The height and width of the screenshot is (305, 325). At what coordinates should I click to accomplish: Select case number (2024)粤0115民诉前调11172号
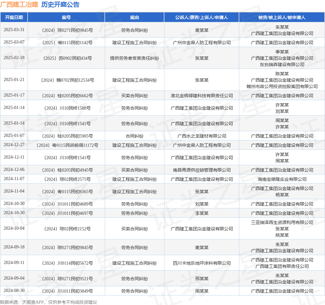68,145
